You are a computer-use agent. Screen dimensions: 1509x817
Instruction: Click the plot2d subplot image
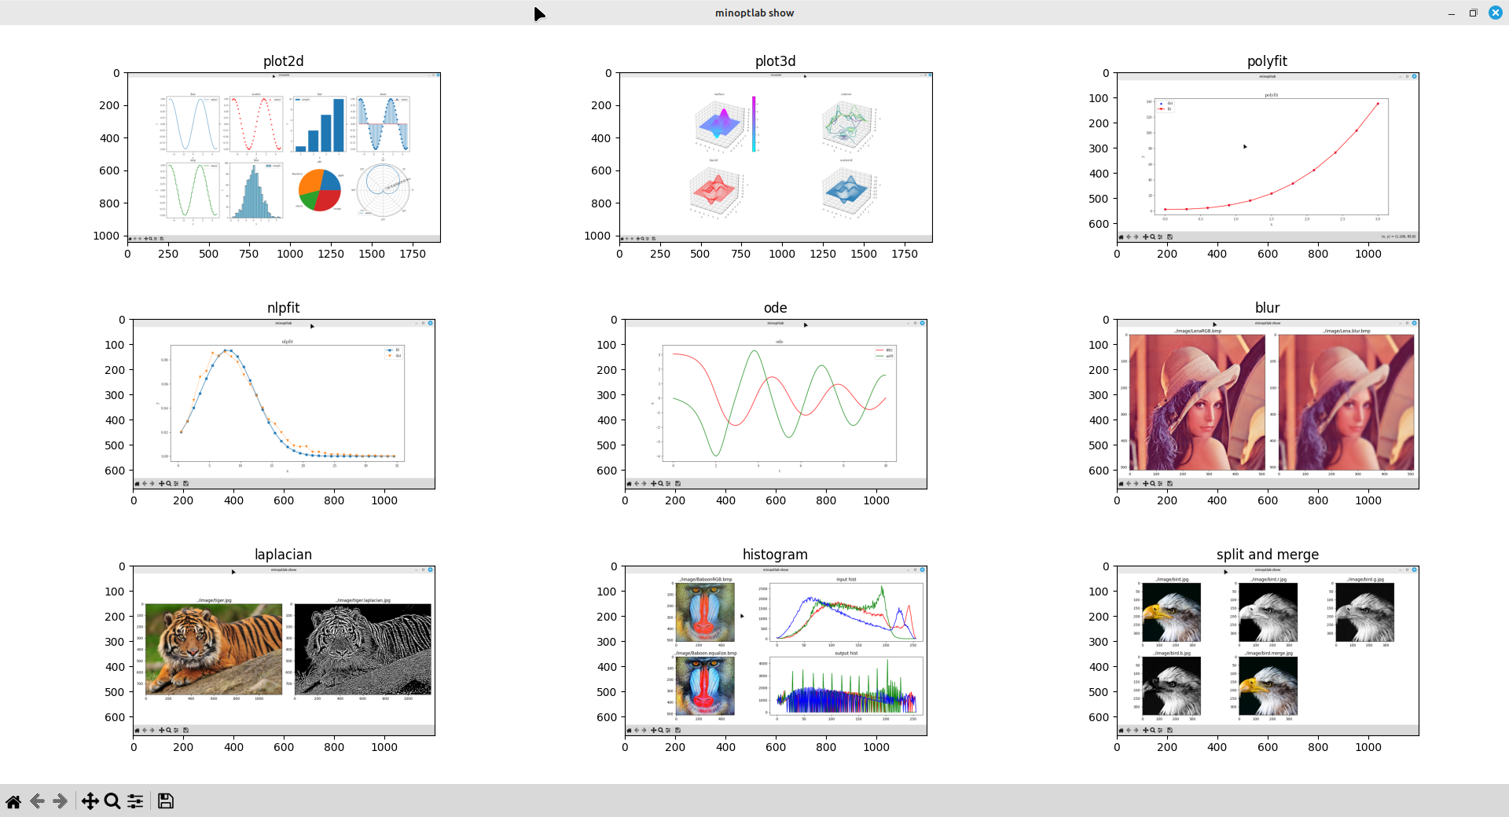coord(284,157)
